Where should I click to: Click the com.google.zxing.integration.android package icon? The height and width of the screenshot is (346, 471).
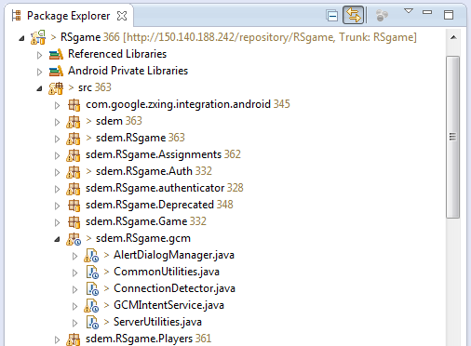point(74,105)
